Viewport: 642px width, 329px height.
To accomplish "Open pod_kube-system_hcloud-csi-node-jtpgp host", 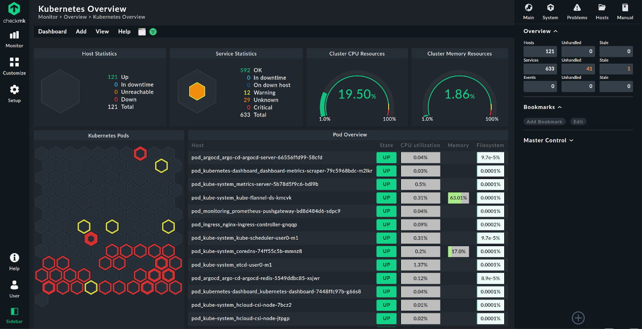I will click(x=241, y=318).
